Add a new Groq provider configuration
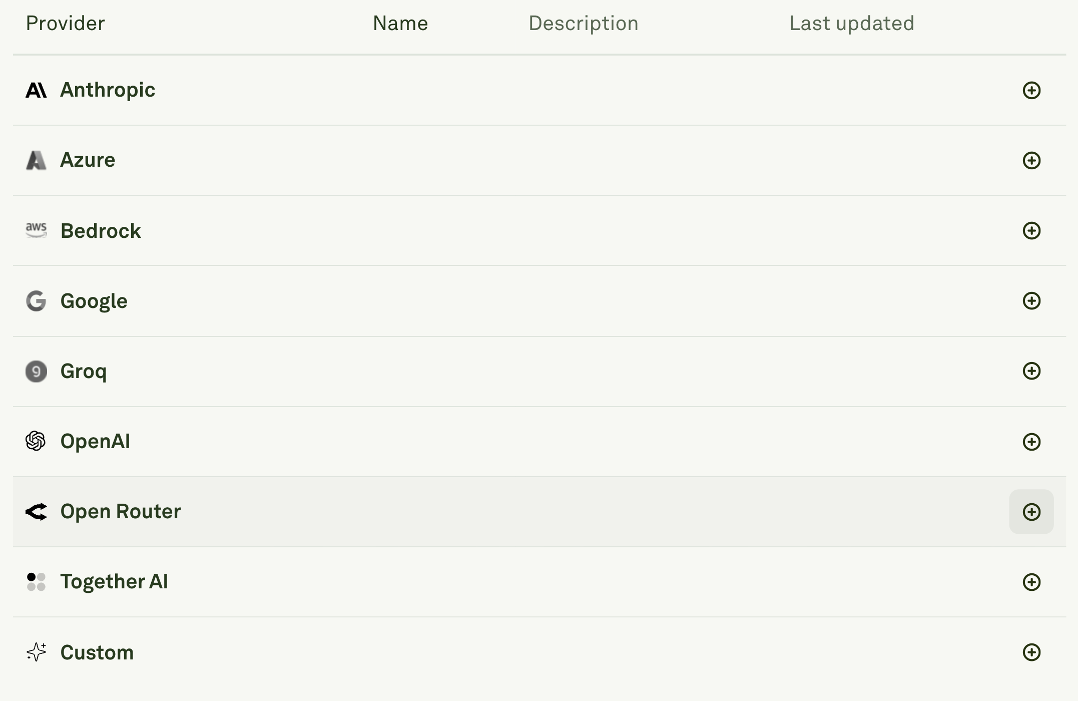Screen dimensions: 1078x701 (x=1031, y=371)
